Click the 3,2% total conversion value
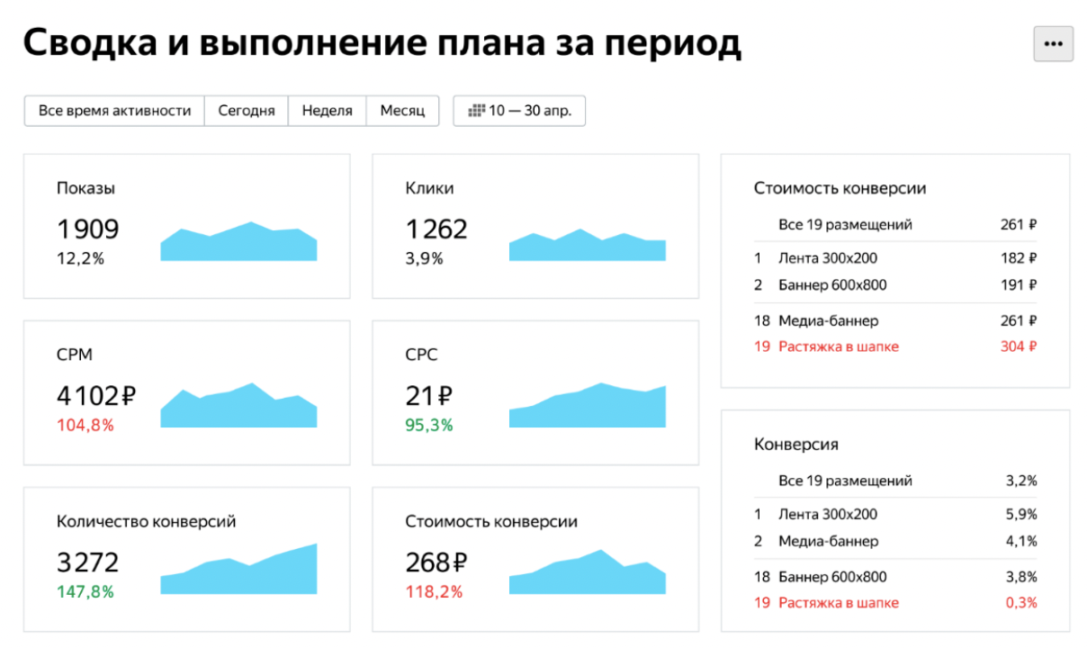 [x=1021, y=481]
